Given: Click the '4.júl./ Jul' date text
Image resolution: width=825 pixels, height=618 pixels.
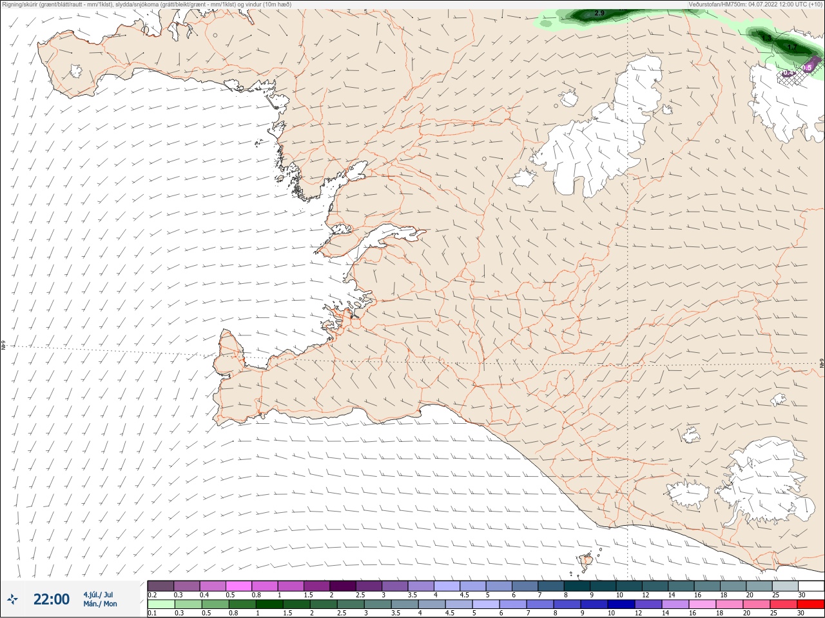Looking at the screenshot, I should [97, 595].
